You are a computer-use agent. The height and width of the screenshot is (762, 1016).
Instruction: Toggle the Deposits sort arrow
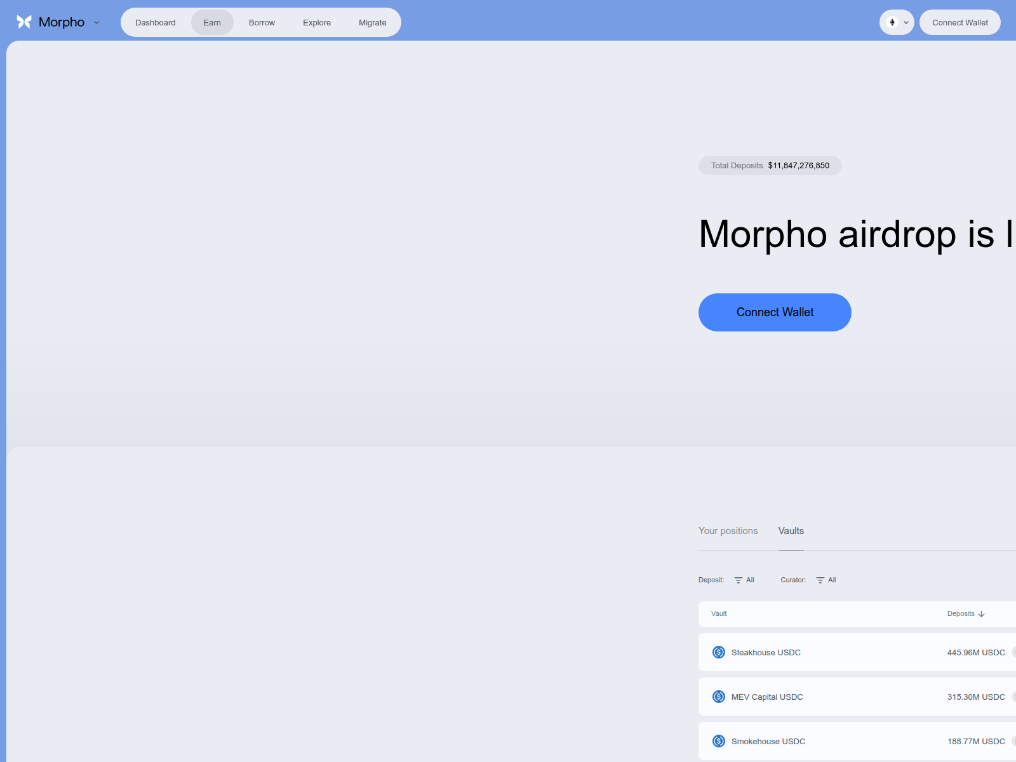982,614
